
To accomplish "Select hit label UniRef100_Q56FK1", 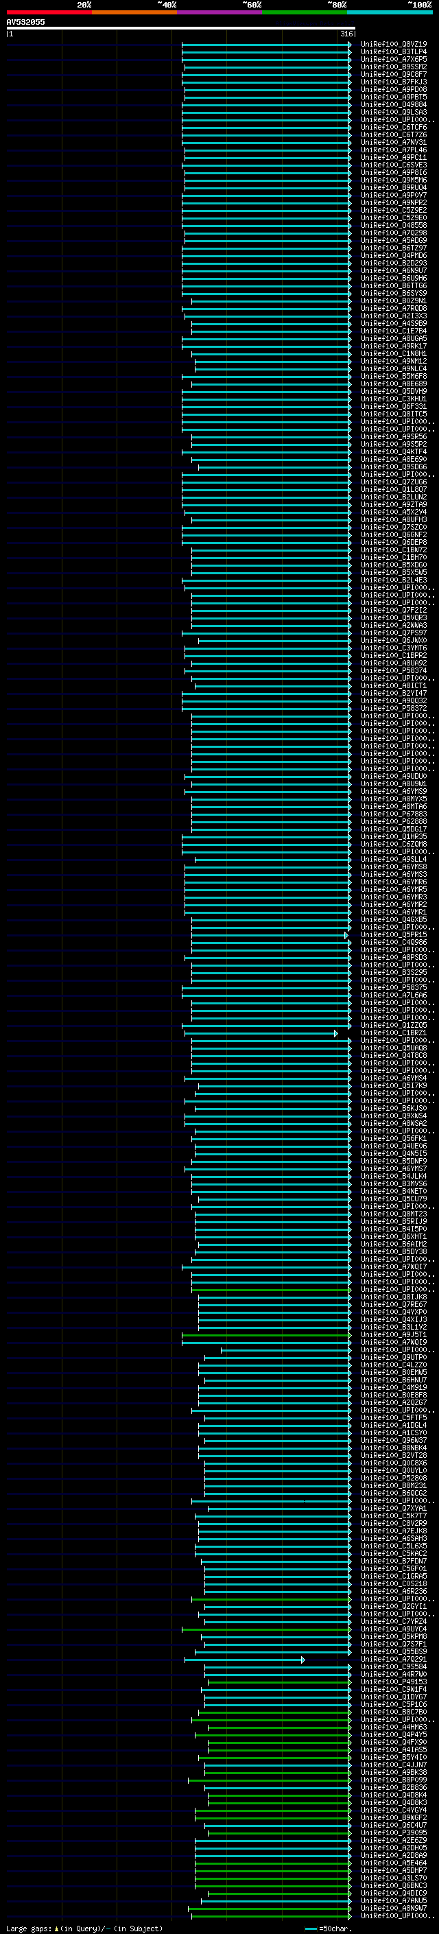I will 394,1138.
